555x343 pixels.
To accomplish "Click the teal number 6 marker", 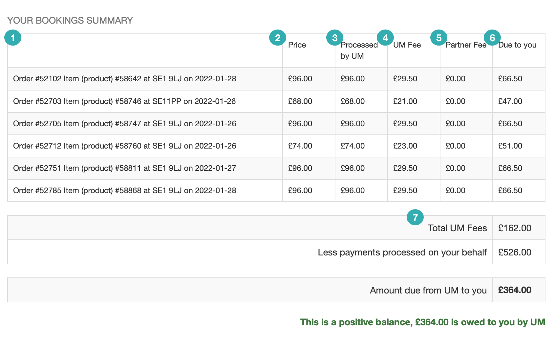I will click(x=492, y=38).
